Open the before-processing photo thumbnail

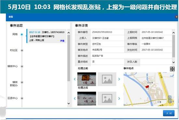pyautogui.click(x=87, y=79)
